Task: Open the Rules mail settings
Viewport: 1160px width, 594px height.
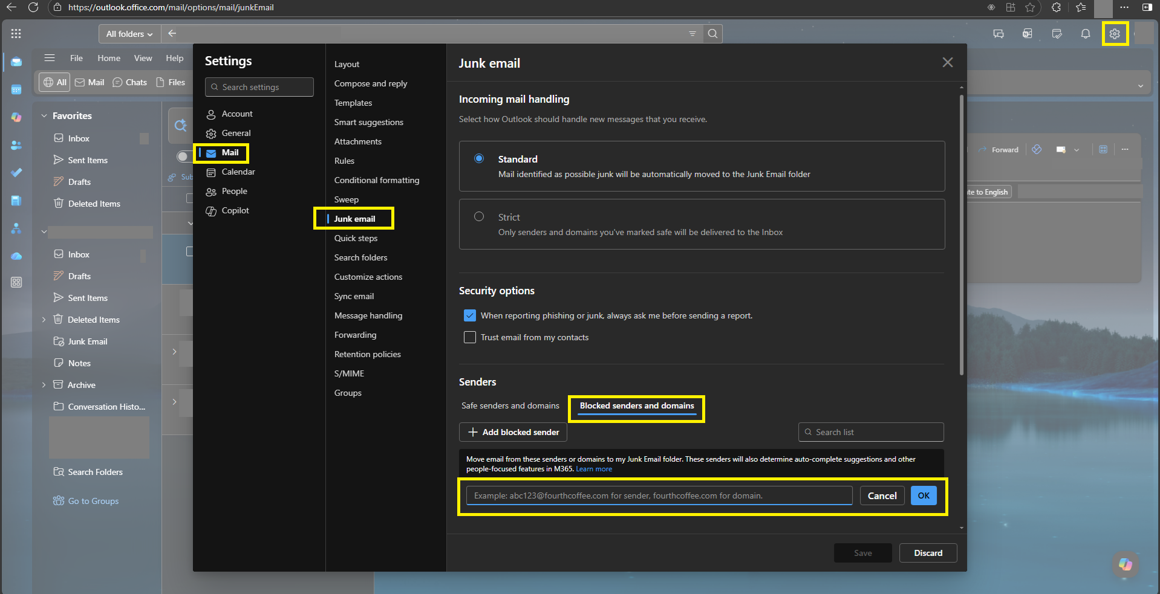Action: click(x=344, y=161)
